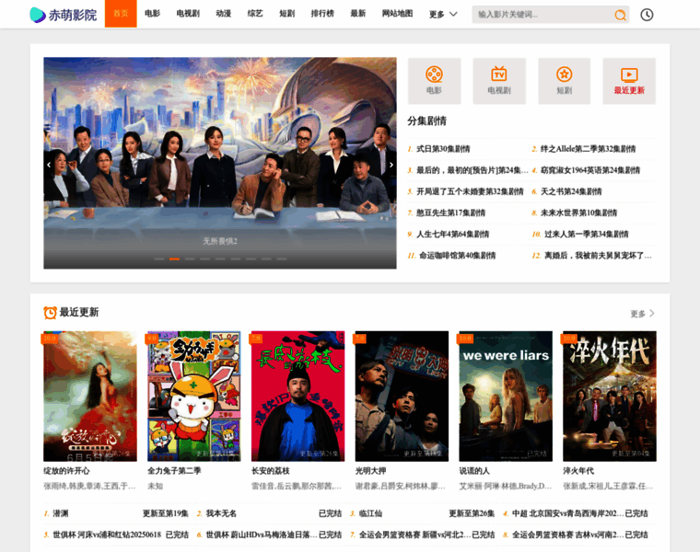Open 憨豆先生第17集剧情 link

[451, 213]
